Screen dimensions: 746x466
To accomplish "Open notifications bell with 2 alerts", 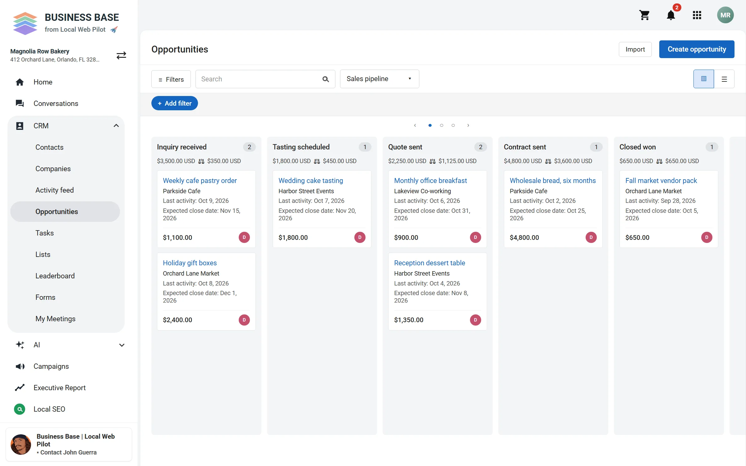I will (x=671, y=15).
